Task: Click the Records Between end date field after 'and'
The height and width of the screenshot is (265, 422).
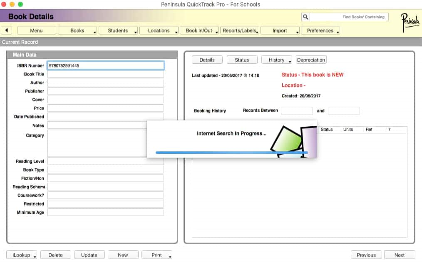Action: 344,110
